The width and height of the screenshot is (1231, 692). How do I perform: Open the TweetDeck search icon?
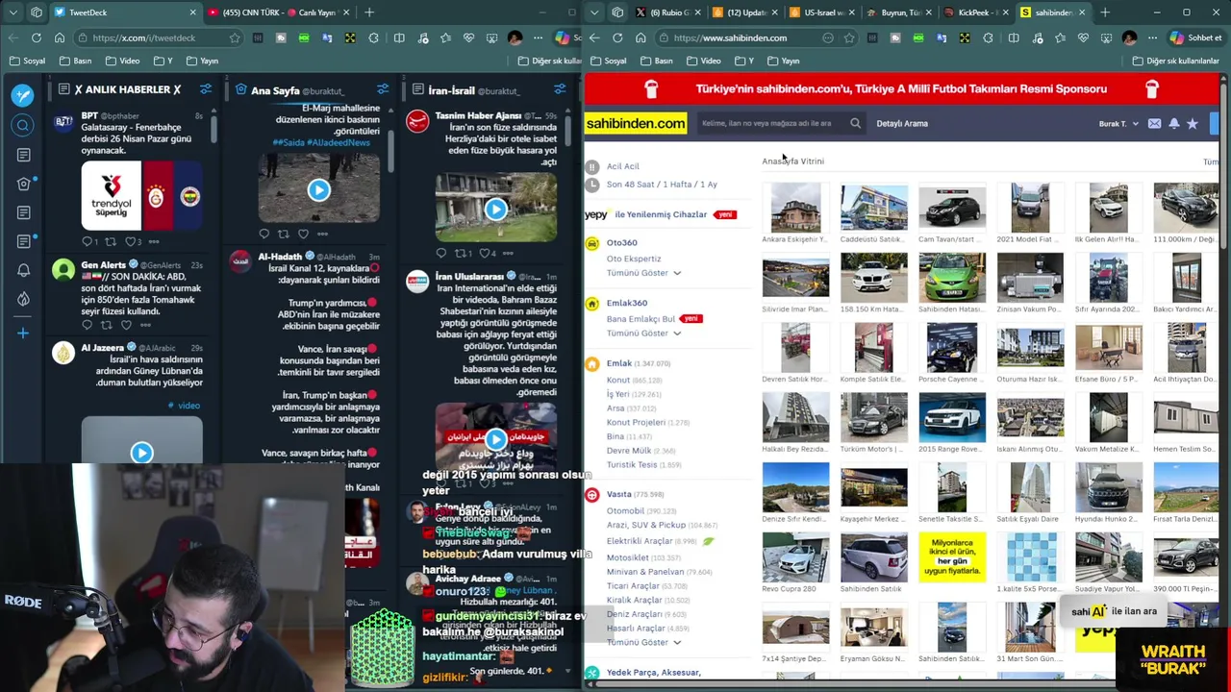[23, 125]
